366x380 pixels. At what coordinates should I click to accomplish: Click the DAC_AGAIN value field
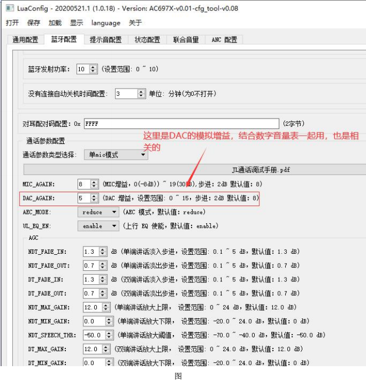point(84,198)
